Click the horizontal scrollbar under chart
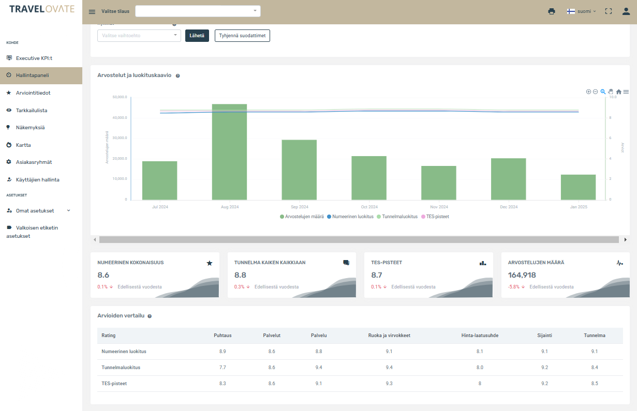The height and width of the screenshot is (411, 637). pos(359,240)
